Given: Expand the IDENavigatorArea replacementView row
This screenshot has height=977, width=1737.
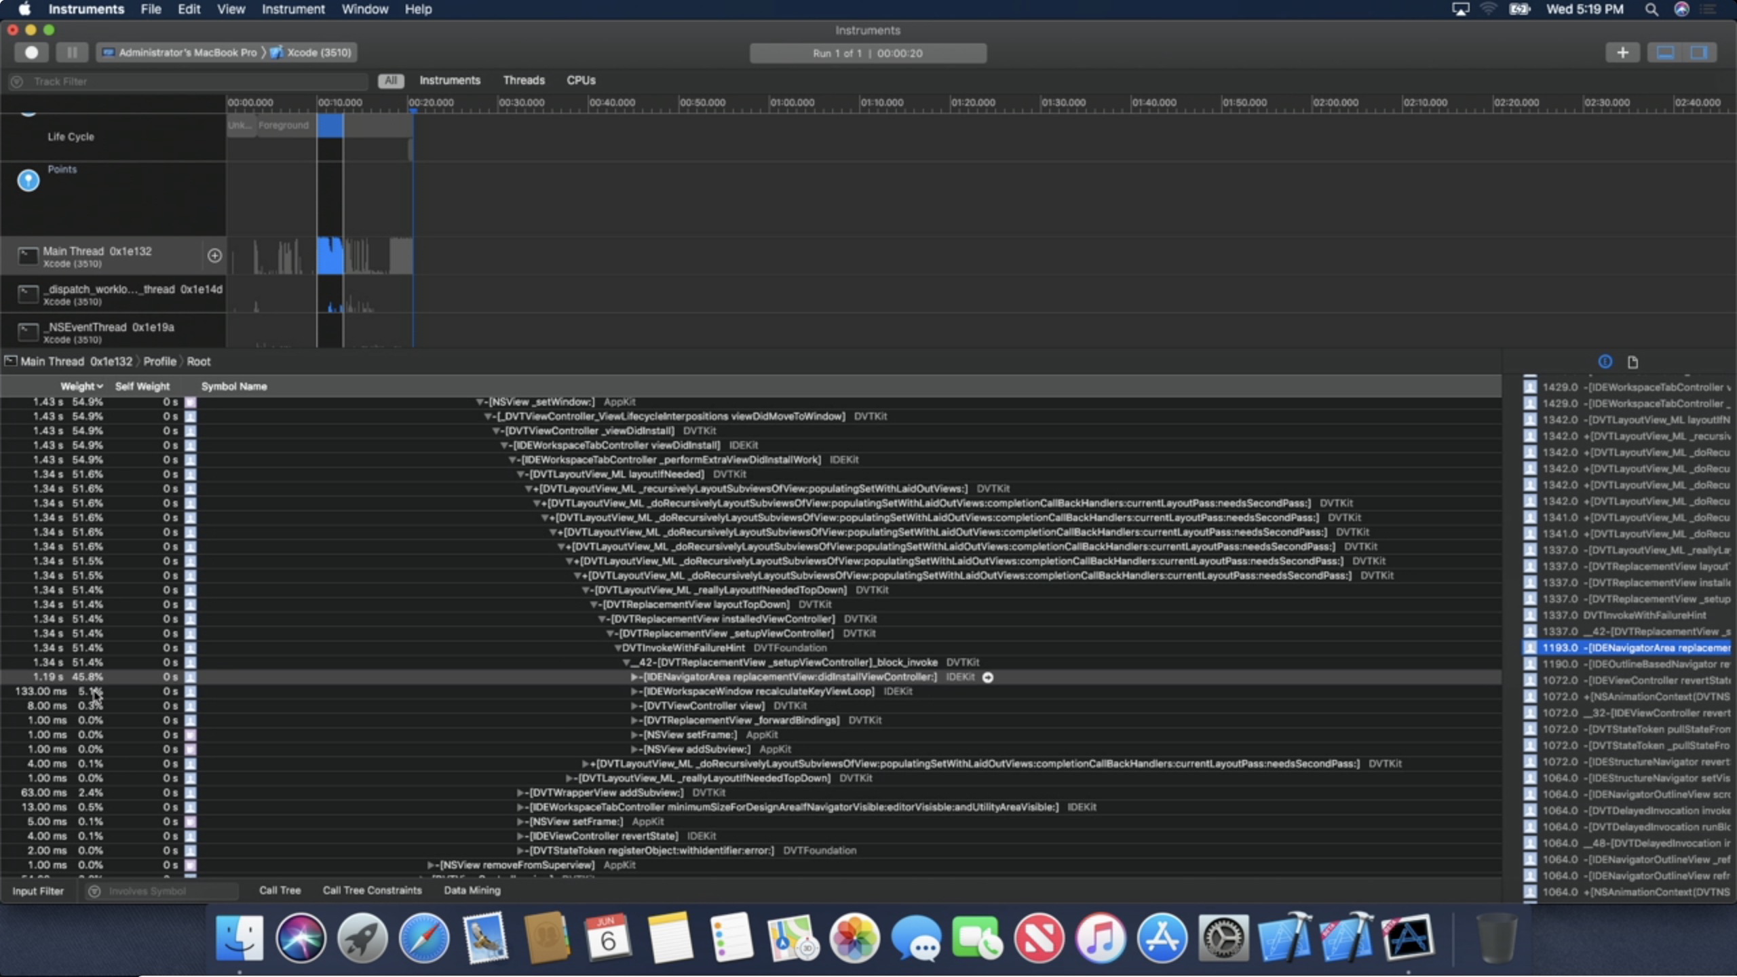Looking at the screenshot, I should tap(635, 677).
